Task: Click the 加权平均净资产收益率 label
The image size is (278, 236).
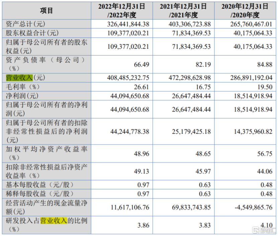Action: point(47,153)
